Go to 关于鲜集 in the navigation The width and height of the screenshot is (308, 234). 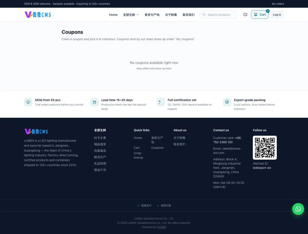point(171,15)
